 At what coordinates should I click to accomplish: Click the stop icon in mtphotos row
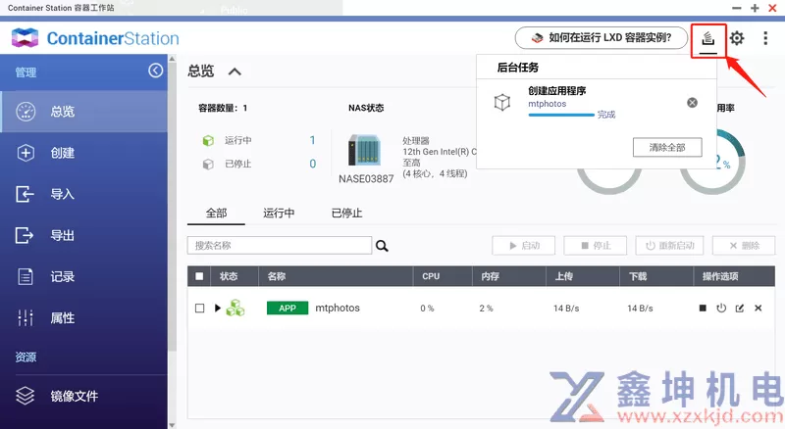703,309
